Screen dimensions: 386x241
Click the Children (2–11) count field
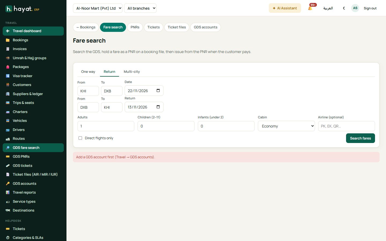pos(166,126)
